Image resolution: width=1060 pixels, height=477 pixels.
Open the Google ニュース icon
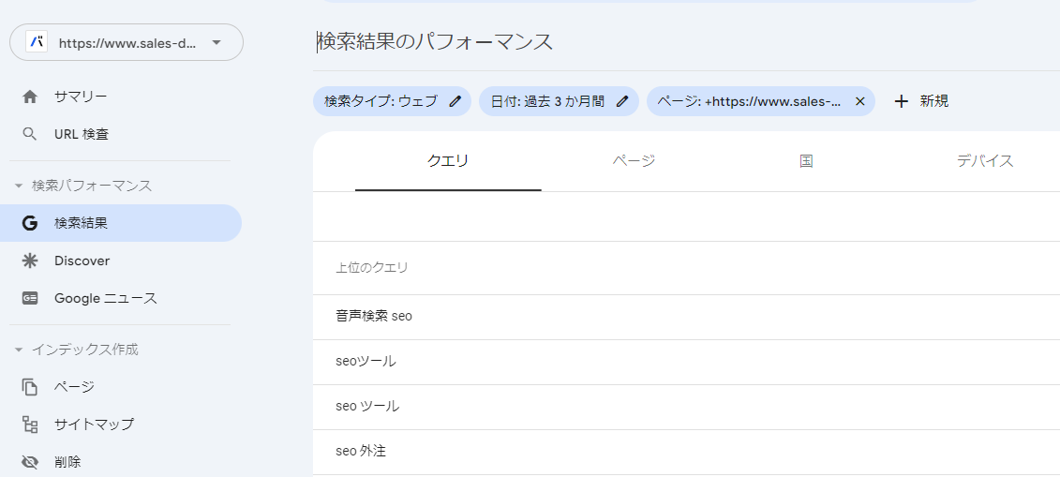click(30, 299)
